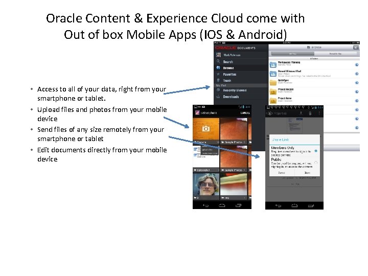Tap the top-right button in the Browse header
The height and width of the screenshot is (276, 368).
(x=356, y=48)
